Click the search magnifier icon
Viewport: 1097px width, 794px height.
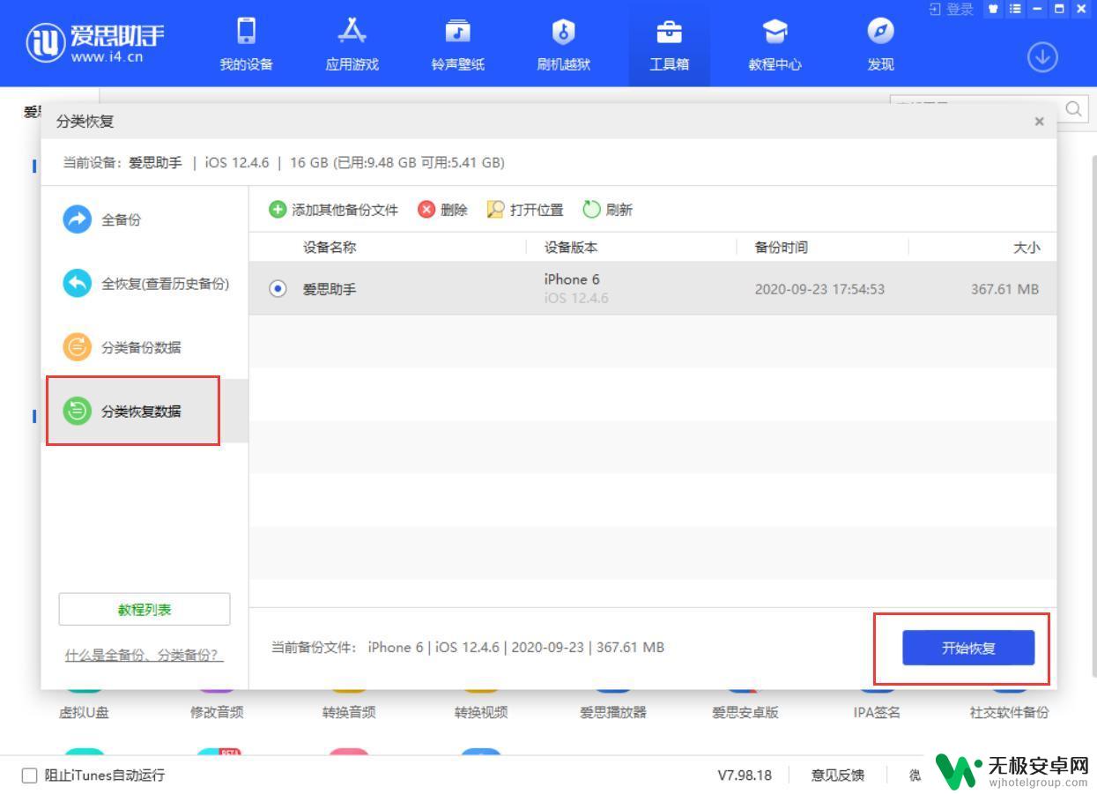click(1073, 108)
